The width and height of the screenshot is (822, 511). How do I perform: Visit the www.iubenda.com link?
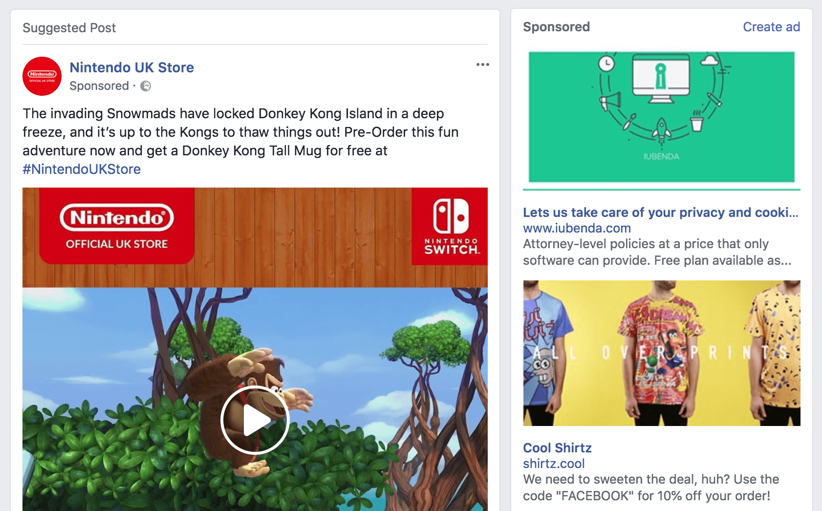[x=577, y=228]
